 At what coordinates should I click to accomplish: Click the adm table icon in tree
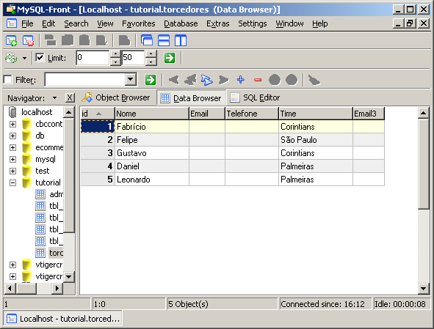coord(40,194)
